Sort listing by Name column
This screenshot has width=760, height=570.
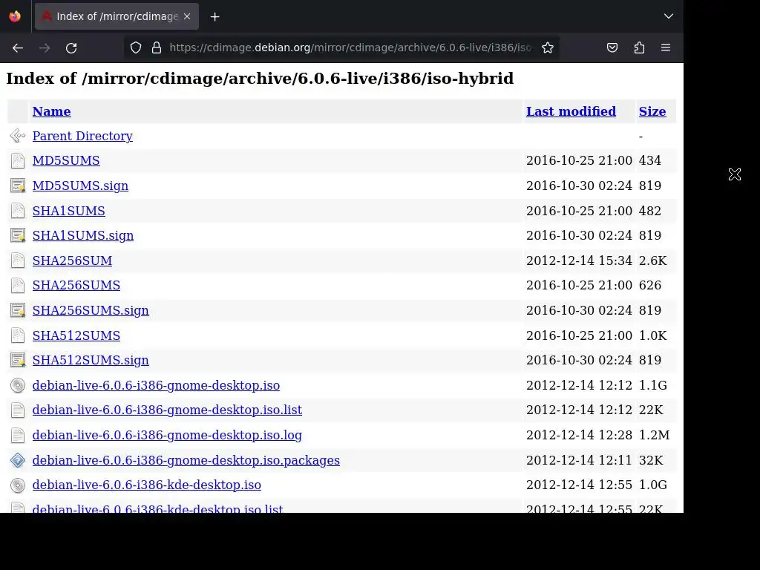pyautogui.click(x=51, y=111)
